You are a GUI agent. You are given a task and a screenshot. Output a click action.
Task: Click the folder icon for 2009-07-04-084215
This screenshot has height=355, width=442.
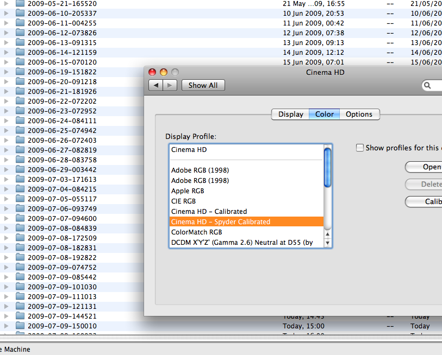(20, 189)
